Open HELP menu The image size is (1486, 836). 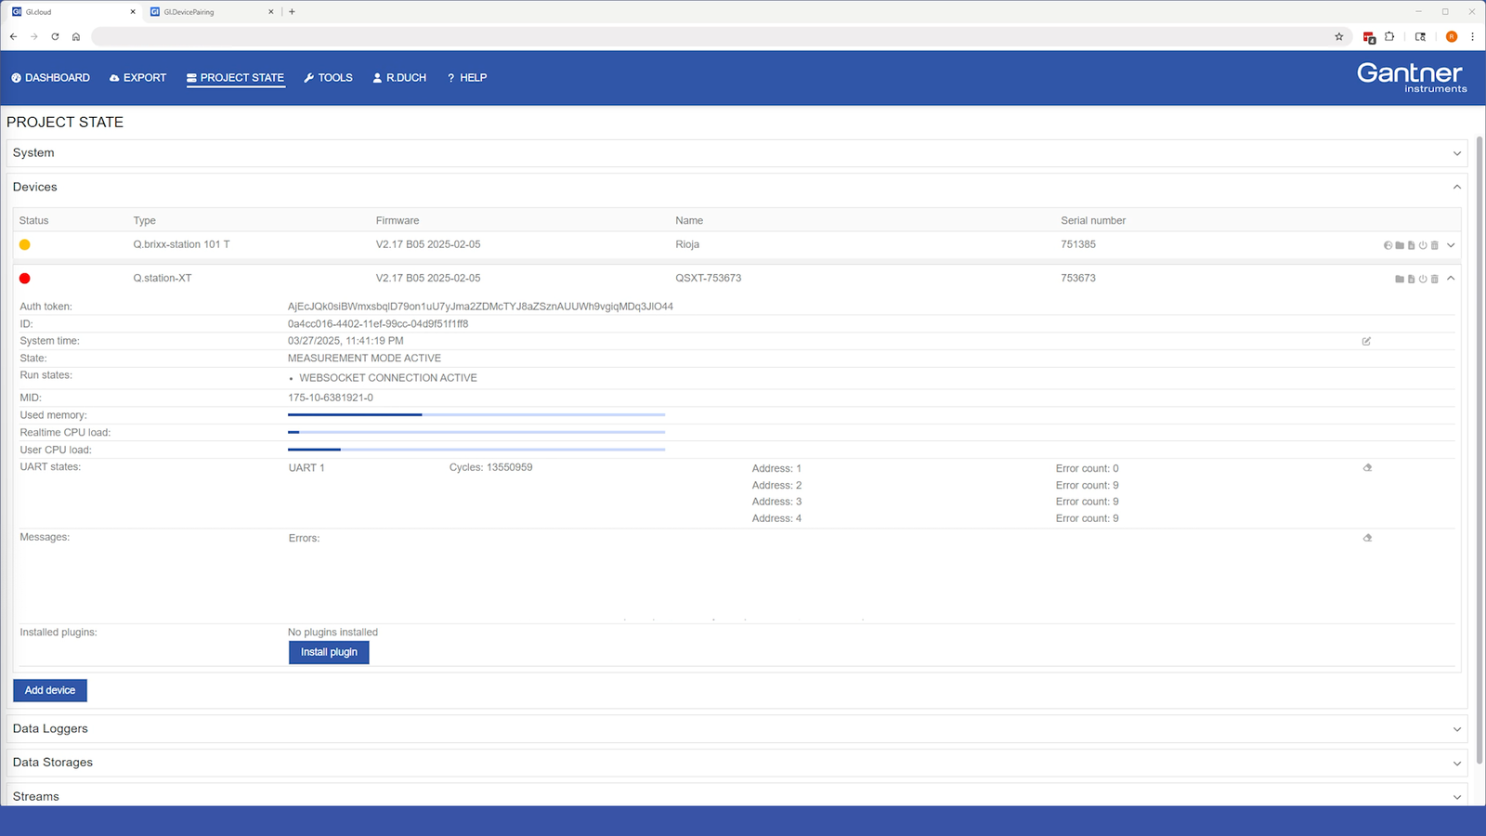point(467,78)
